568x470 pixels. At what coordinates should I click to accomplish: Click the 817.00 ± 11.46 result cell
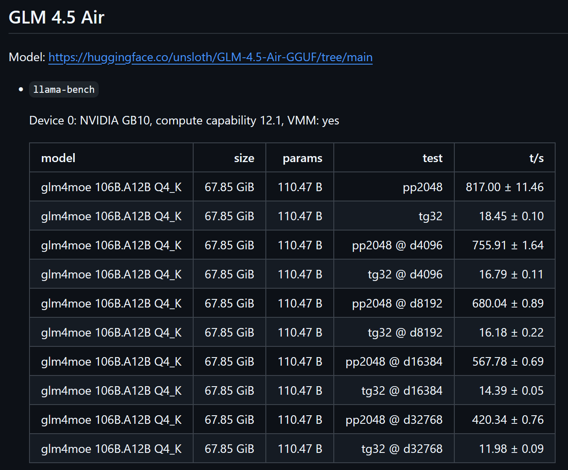(x=504, y=187)
